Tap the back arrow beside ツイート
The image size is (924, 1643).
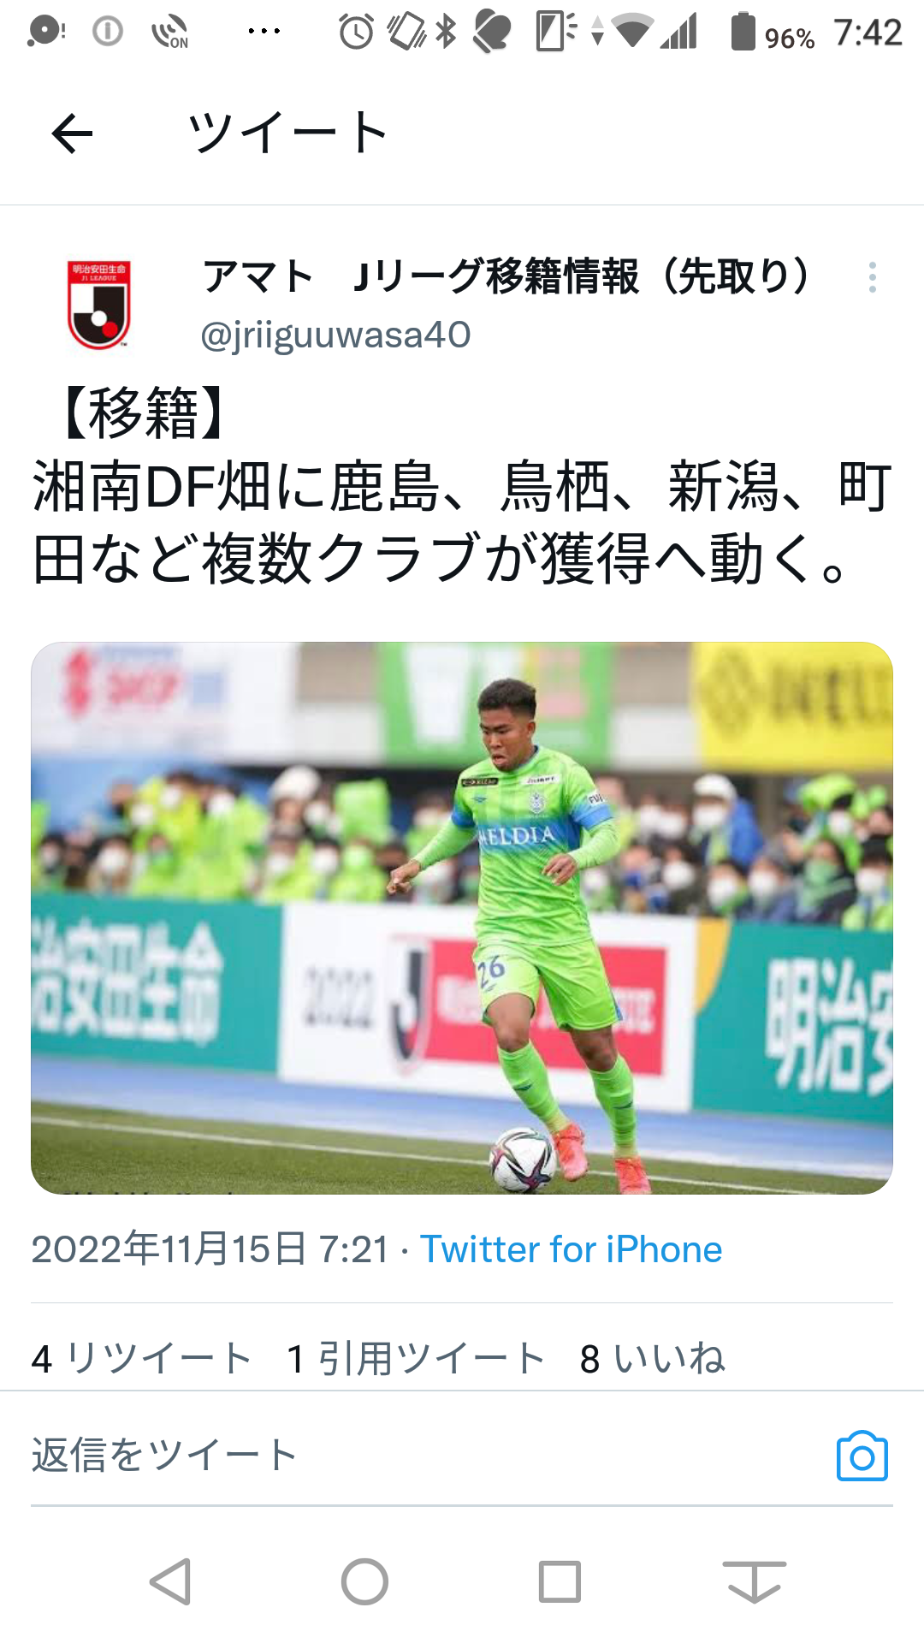(72, 134)
